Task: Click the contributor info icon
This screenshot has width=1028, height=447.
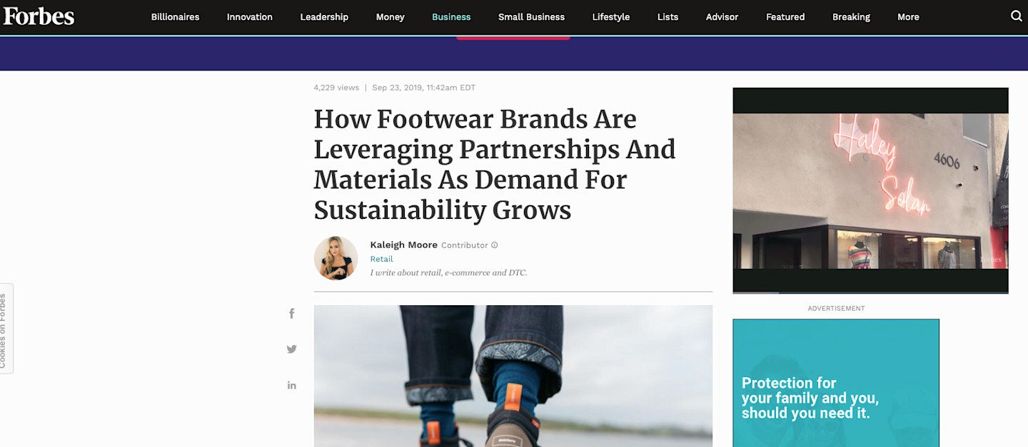Action: point(494,245)
